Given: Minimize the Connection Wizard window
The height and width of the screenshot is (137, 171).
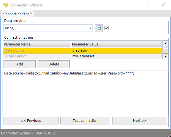Looking at the screenshot, I should (x=134, y=5).
